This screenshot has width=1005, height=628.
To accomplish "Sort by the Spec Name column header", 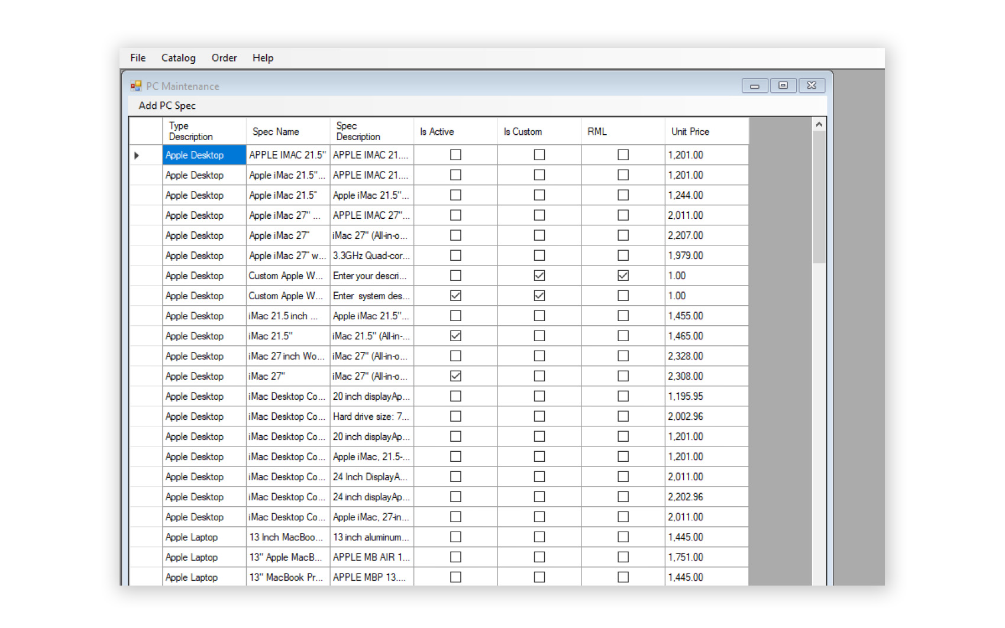I will click(x=276, y=131).
